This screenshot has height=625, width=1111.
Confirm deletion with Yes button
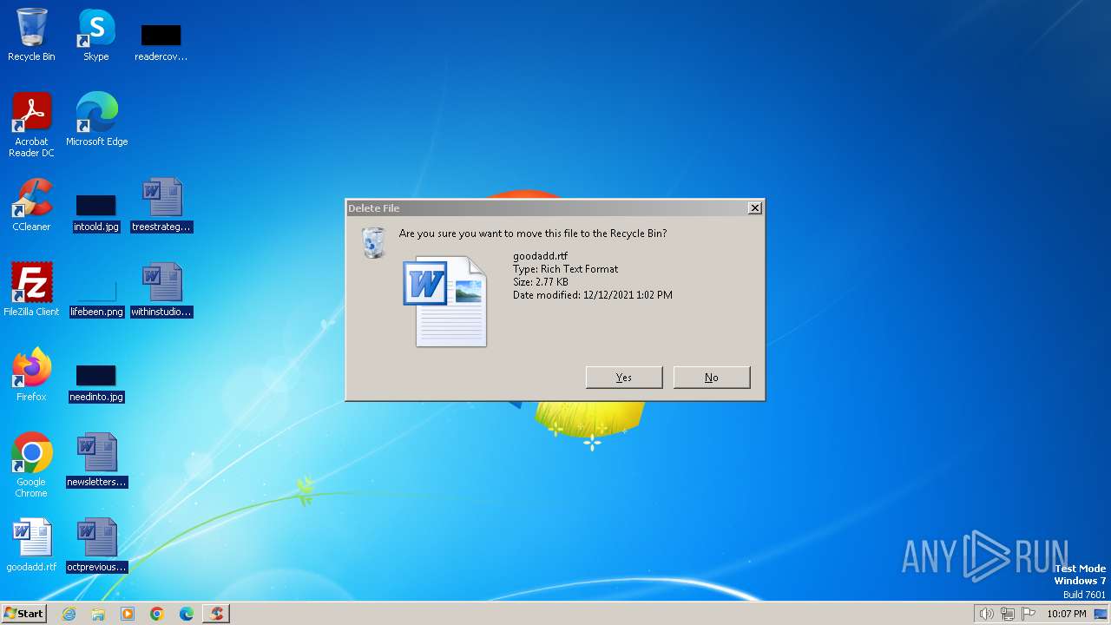pyautogui.click(x=624, y=378)
